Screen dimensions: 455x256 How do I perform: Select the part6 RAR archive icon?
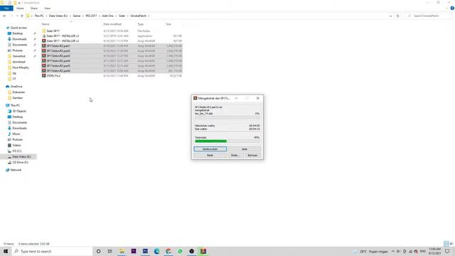44,70
